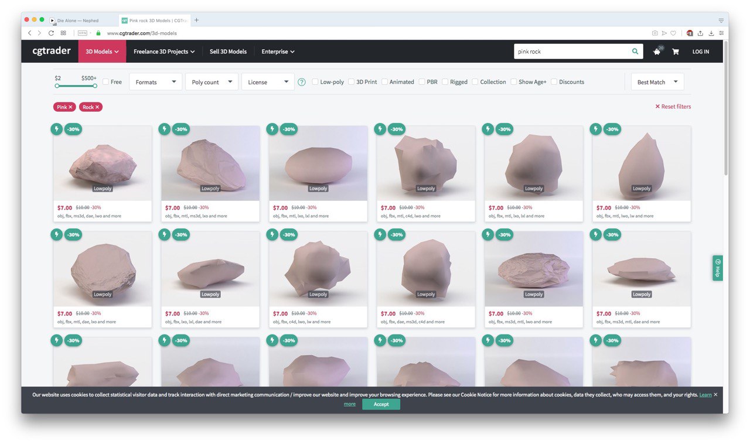750x444 pixels.
Task: Accept cookies with the Accept button
Action: coord(381,404)
